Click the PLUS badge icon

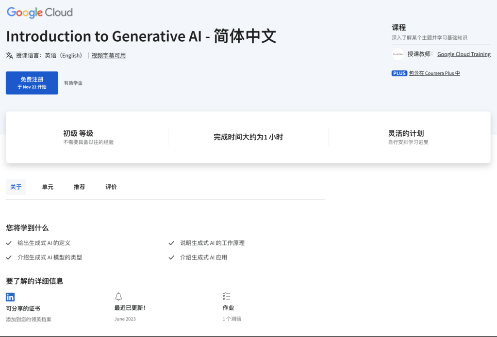tap(399, 73)
